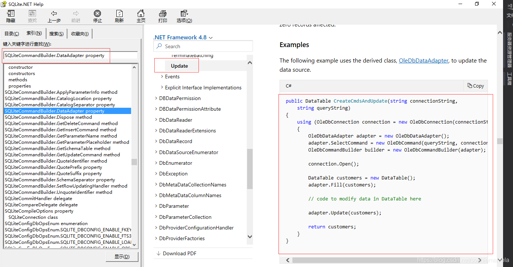This screenshot has height=267, width=513.
Task: Switch to the 搜索(S) search tab
Action: tap(56, 33)
